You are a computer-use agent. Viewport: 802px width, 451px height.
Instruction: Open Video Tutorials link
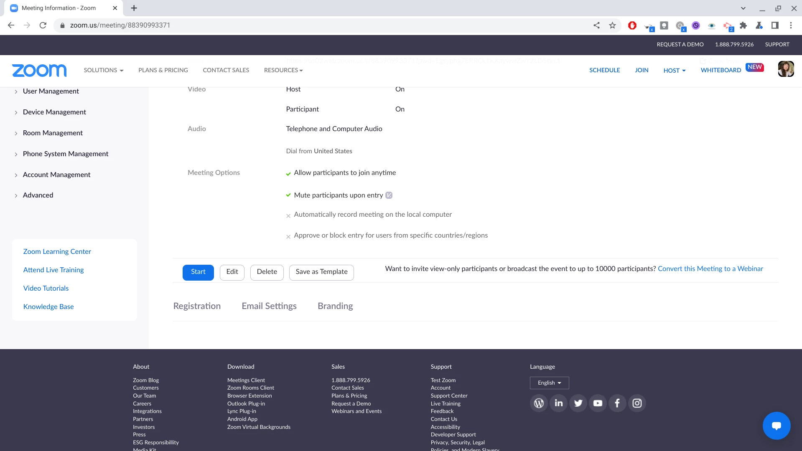[46, 288]
